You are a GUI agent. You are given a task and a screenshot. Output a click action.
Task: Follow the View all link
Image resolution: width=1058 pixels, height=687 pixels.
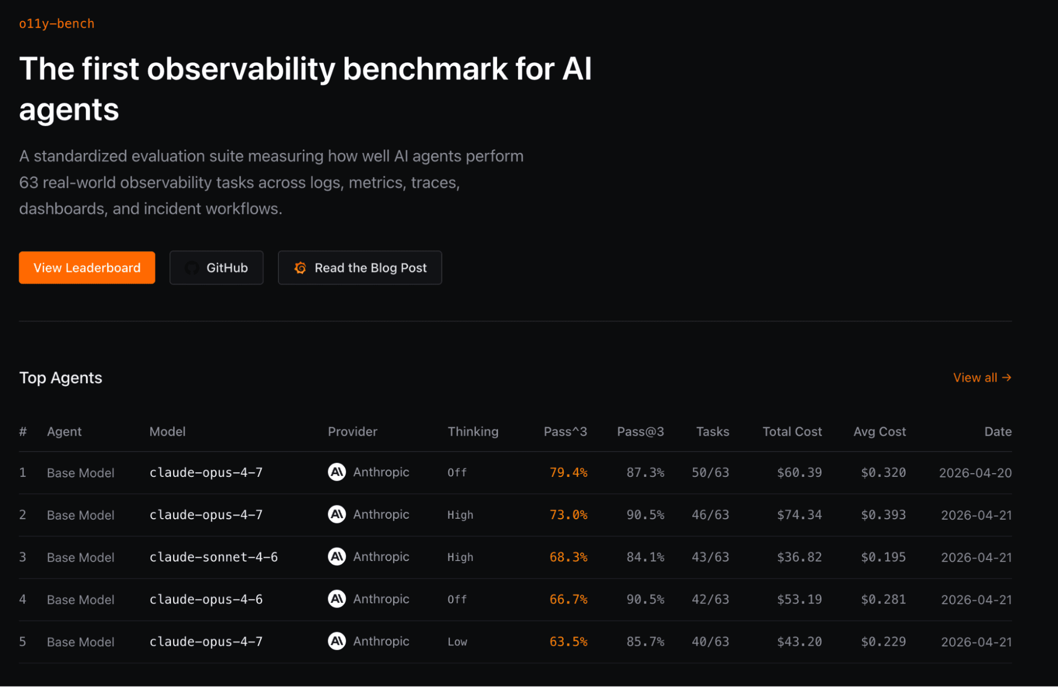(975, 377)
